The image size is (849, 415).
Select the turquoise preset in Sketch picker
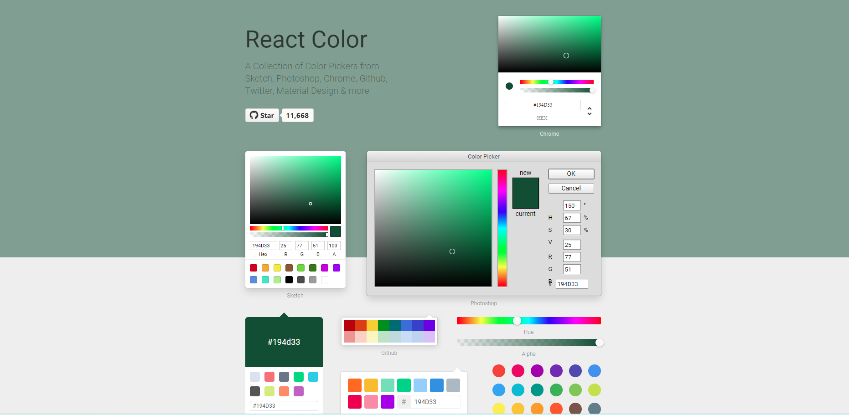pos(265,280)
